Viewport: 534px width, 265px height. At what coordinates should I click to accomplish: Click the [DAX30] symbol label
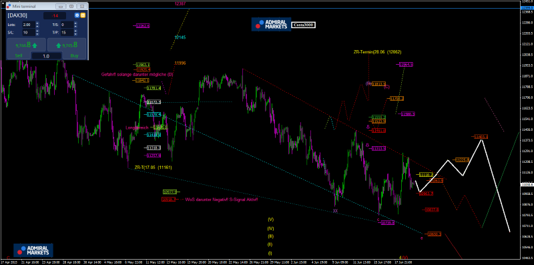17,15
